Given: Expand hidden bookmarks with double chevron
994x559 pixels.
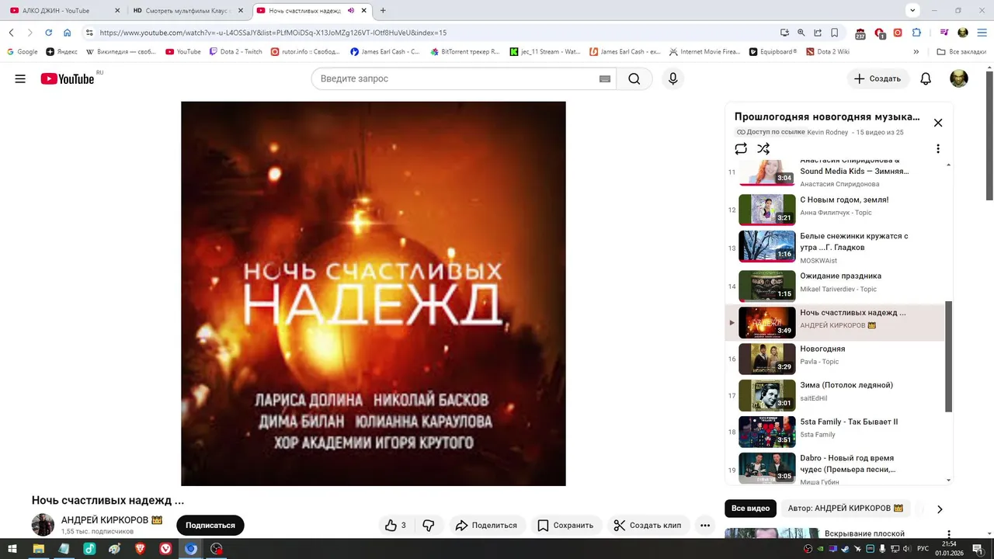Looking at the screenshot, I should pyautogui.click(x=916, y=52).
